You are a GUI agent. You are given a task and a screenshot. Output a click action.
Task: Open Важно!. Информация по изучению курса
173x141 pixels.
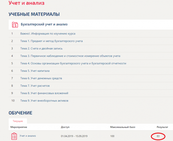pos(48,34)
